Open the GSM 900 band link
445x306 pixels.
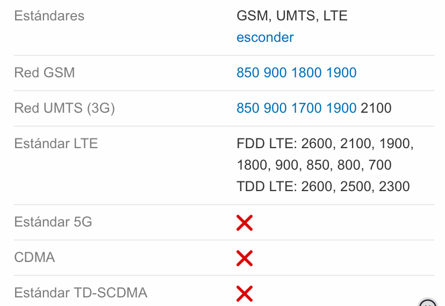pyautogui.click(x=275, y=73)
